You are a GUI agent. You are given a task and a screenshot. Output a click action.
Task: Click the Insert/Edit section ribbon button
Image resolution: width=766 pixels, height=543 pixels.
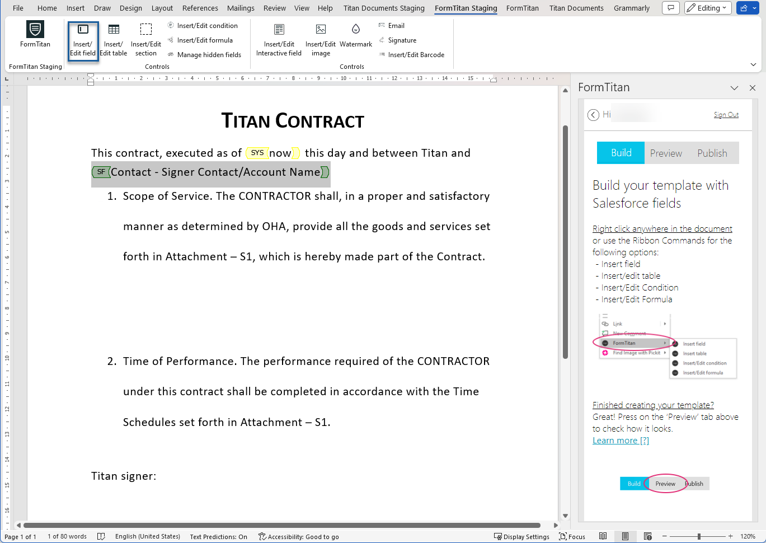[x=146, y=41]
